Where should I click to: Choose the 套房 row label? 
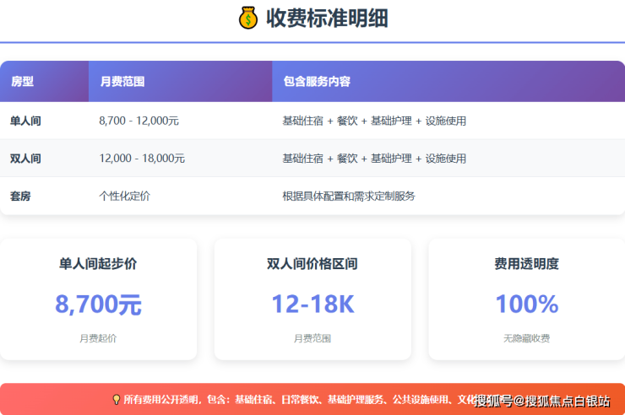(20, 196)
